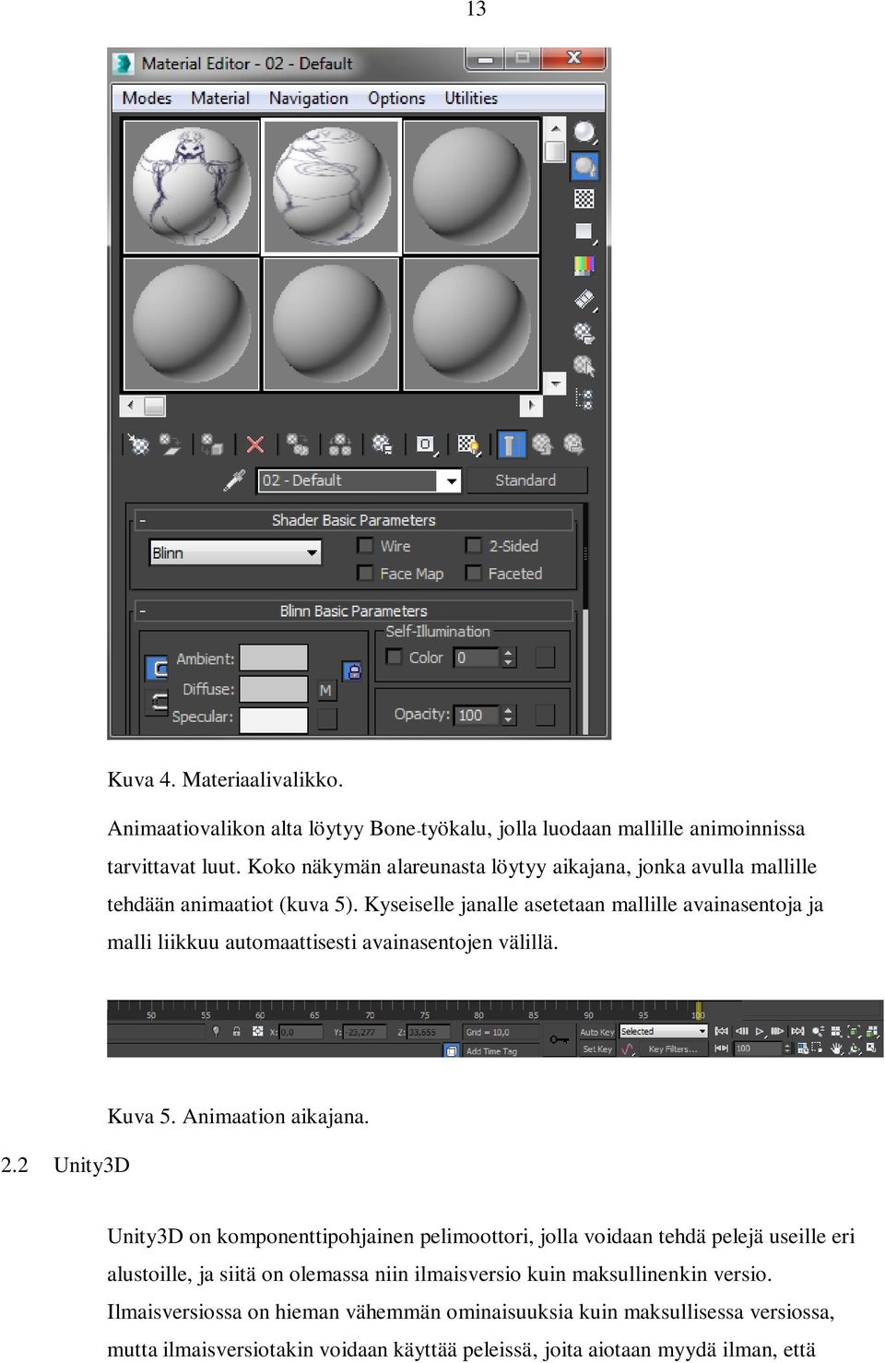Open the Options menu
This screenshot has height=1363, width=885.
point(396,98)
